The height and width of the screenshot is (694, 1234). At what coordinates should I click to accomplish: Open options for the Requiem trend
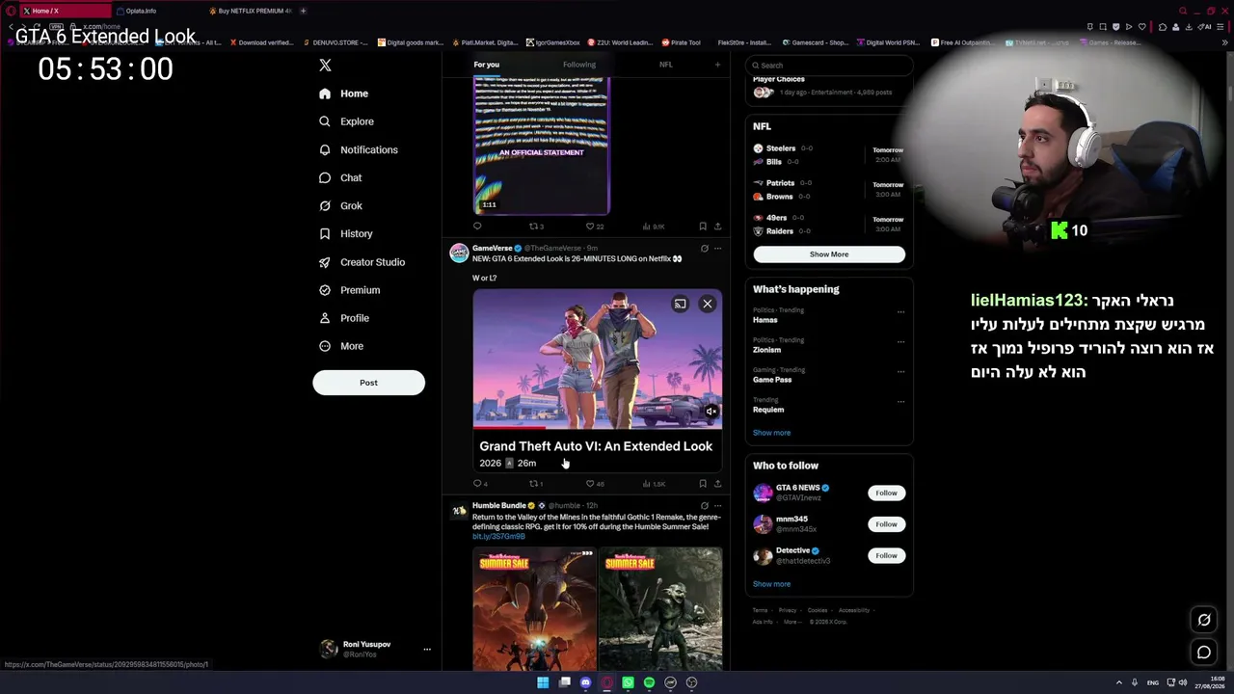pyautogui.click(x=900, y=401)
